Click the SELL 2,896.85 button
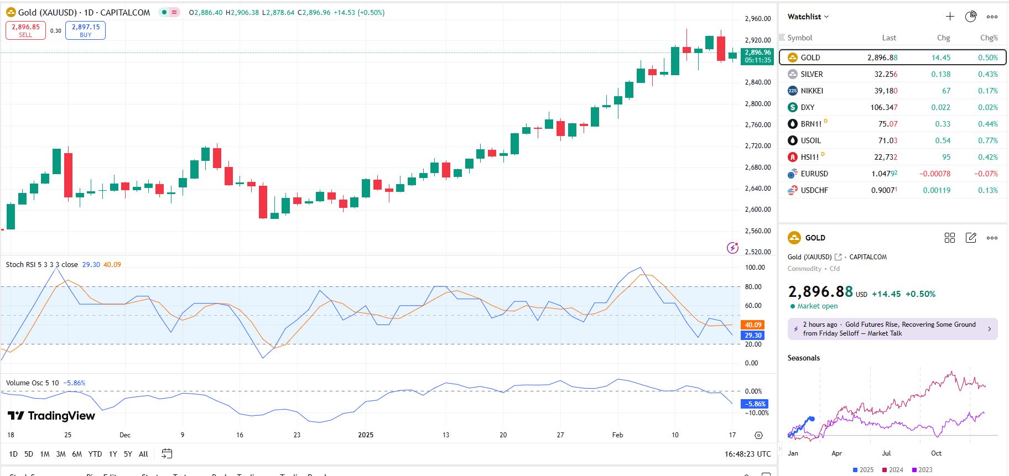The width and height of the screenshot is (1009, 476). click(x=25, y=30)
